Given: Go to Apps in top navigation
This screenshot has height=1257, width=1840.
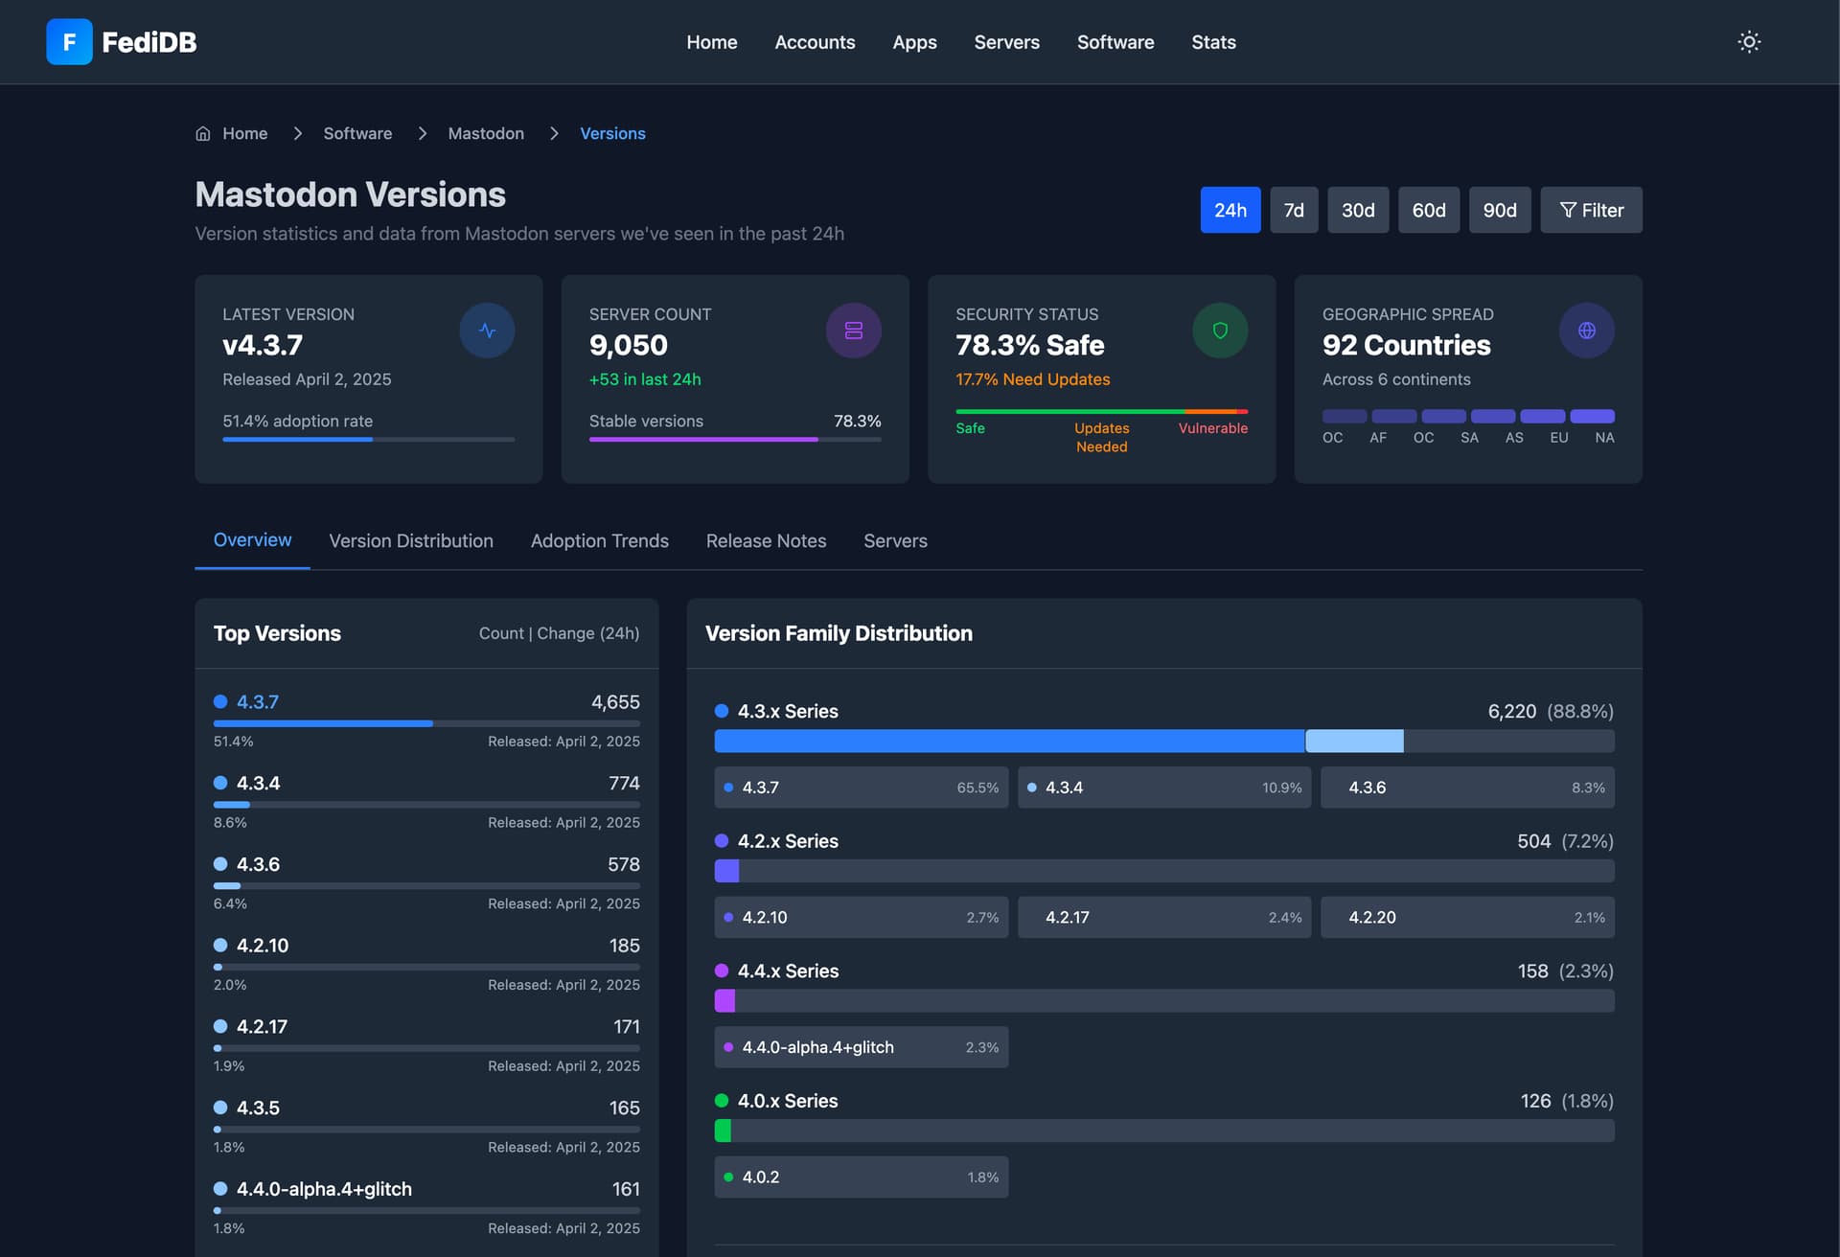Looking at the screenshot, I should click(914, 42).
